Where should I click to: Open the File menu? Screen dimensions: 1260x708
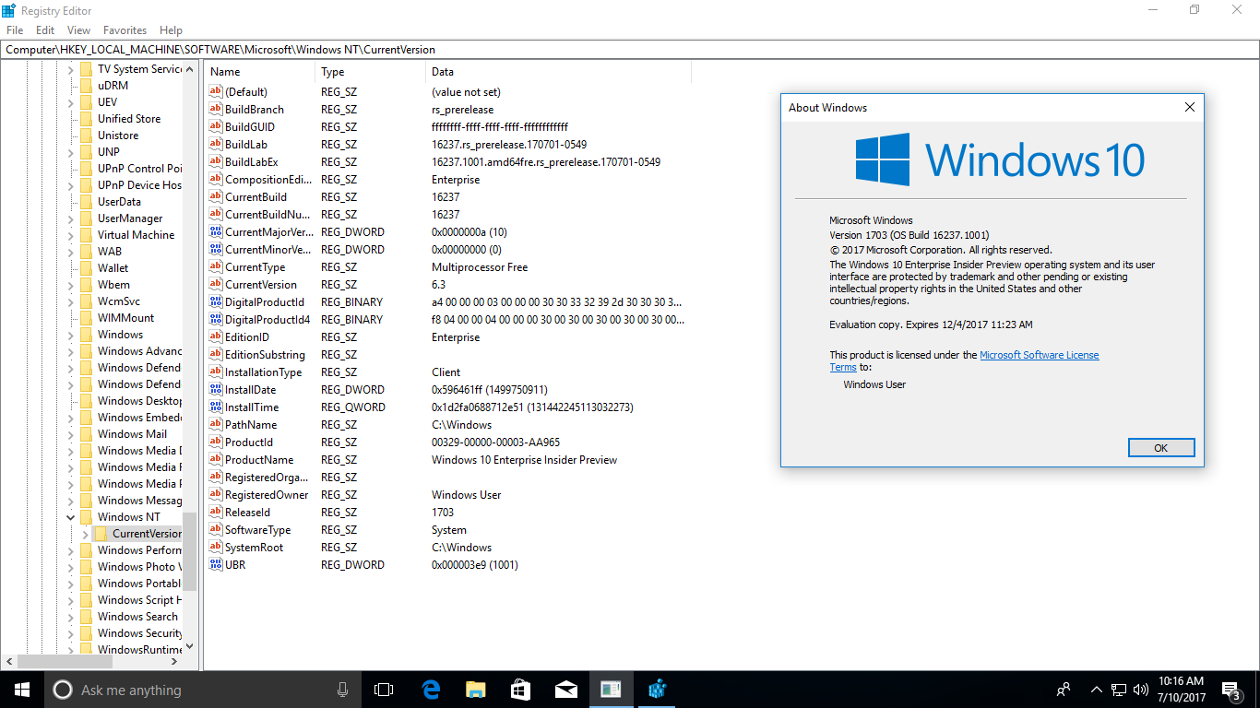pyautogui.click(x=15, y=30)
